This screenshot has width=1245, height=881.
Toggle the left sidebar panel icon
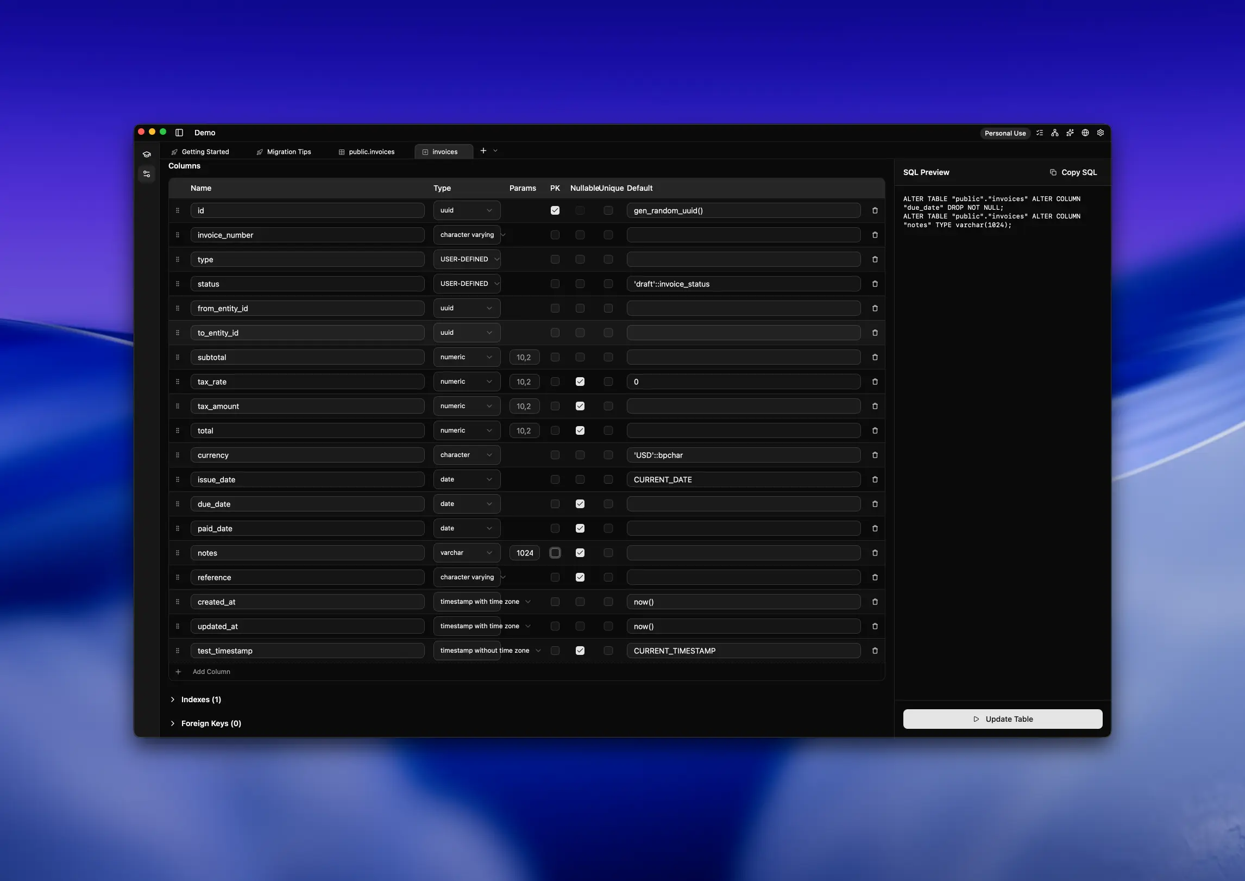coord(179,133)
